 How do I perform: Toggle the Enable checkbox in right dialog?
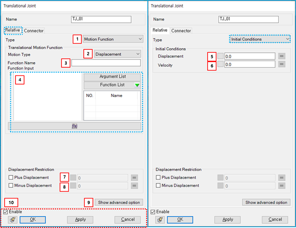tap(153, 212)
